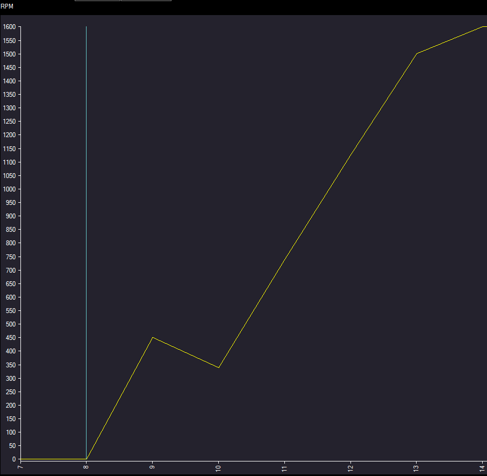
Task: Click the 500 label on the y-axis
Action: pos(11,324)
